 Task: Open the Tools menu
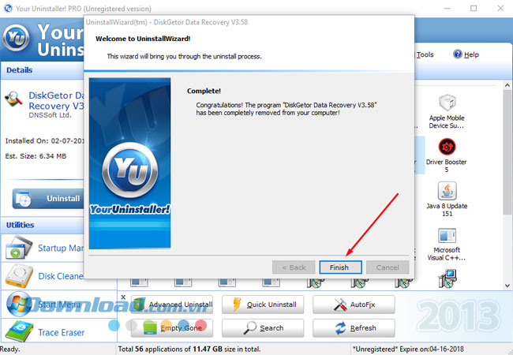(425, 54)
